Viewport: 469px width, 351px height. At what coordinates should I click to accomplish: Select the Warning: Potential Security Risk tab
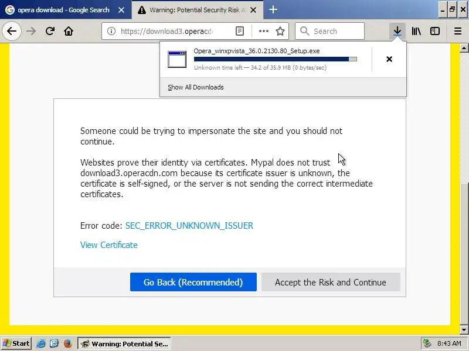[x=198, y=10]
